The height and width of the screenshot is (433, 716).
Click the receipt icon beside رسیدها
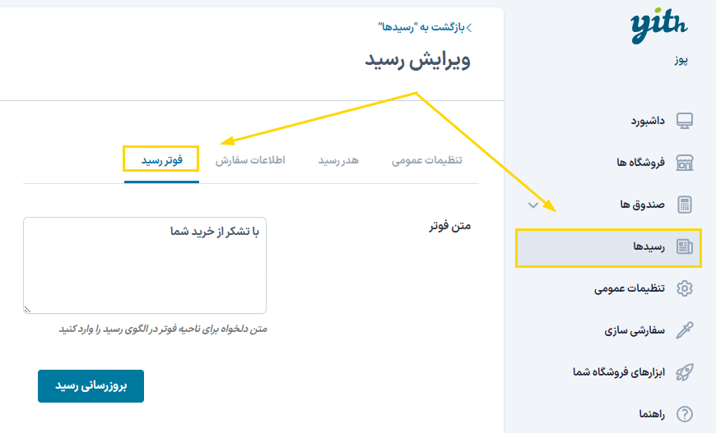click(685, 246)
